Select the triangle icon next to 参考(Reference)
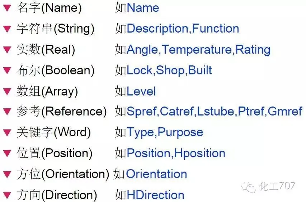 (x=7, y=112)
